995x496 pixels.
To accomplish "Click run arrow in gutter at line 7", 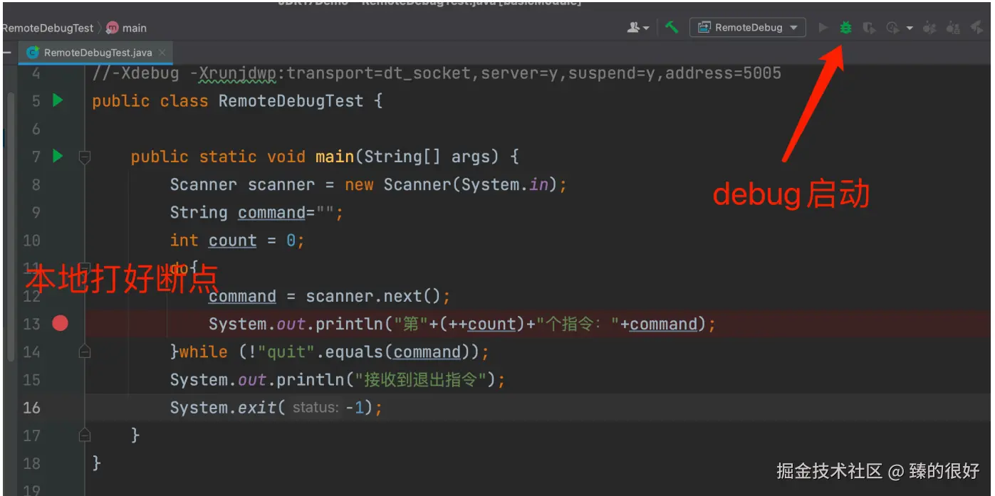I will [x=58, y=156].
